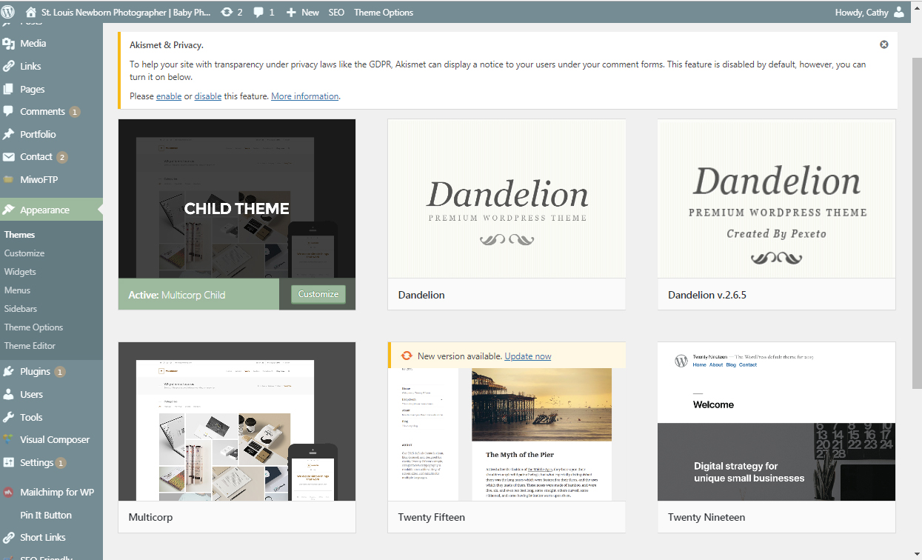Click the Tools wrench icon
Viewport: 922px width, 560px height.
(x=9, y=417)
